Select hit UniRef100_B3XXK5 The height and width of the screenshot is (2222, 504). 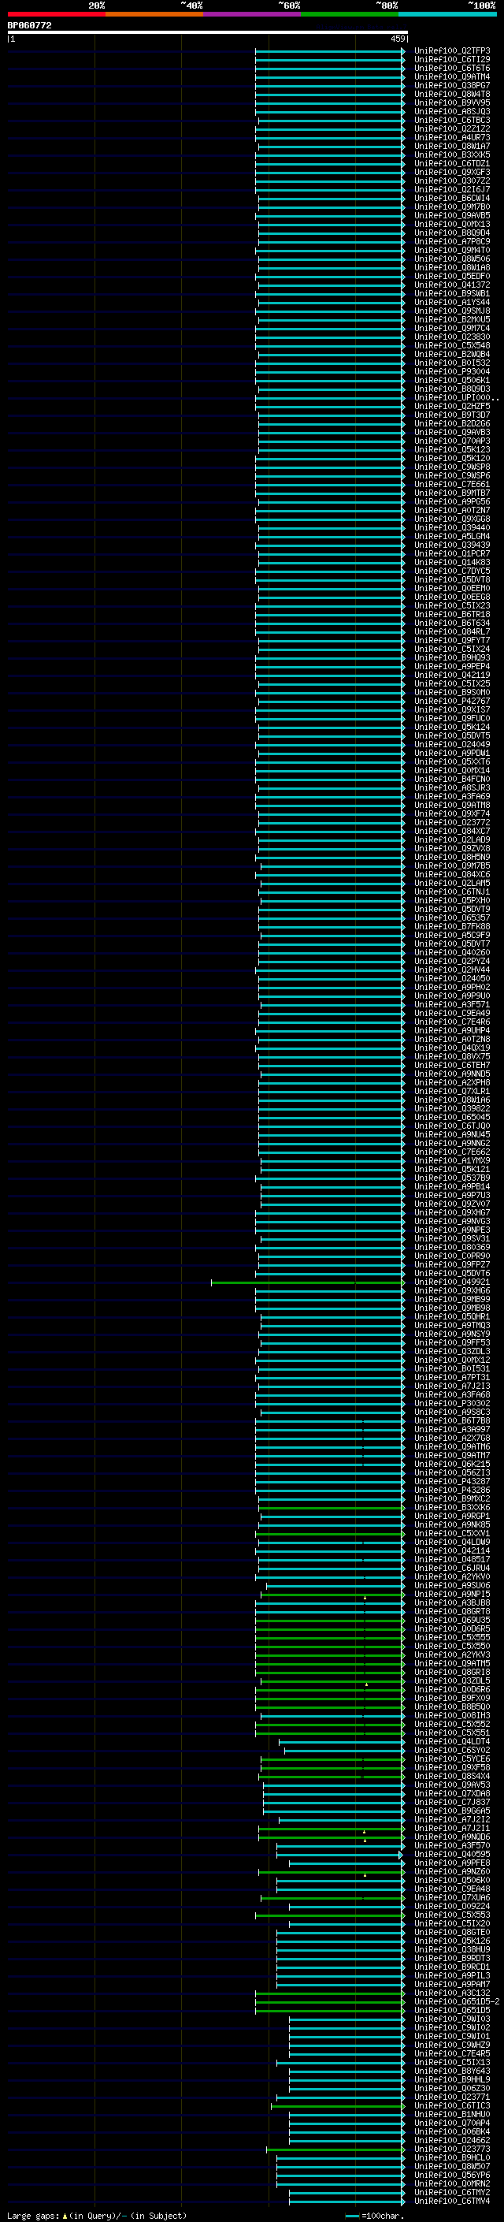click(451, 155)
